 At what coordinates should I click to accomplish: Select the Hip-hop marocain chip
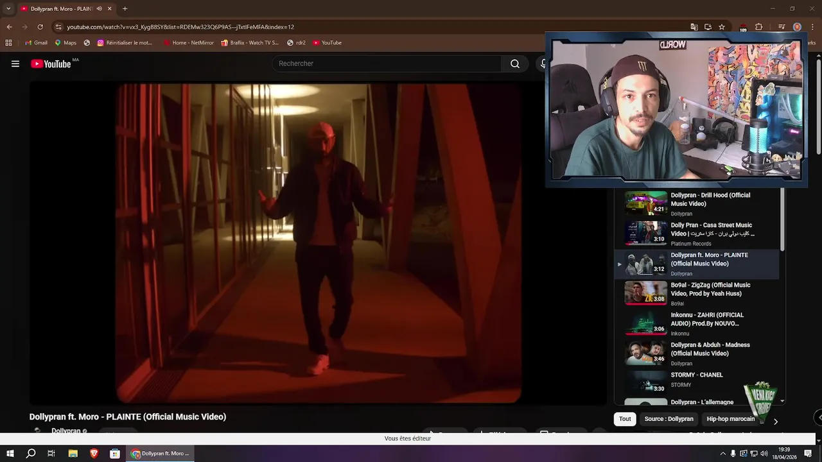click(x=731, y=419)
